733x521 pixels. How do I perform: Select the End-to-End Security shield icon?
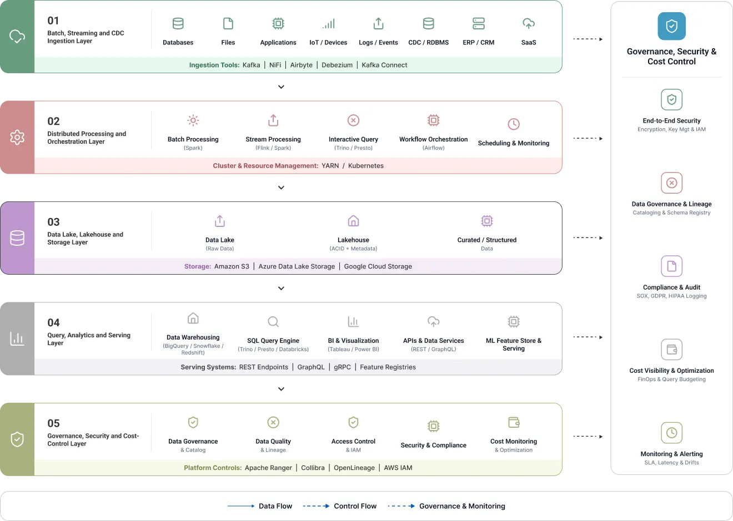point(672,100)
